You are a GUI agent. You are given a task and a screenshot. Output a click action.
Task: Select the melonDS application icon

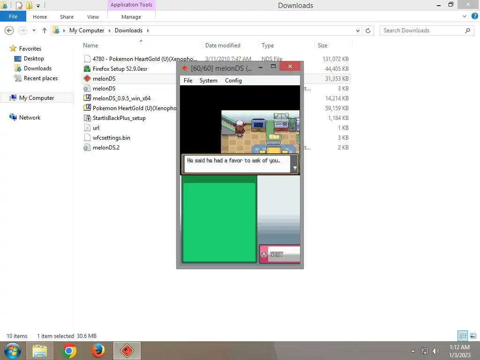tap(87, 78)
